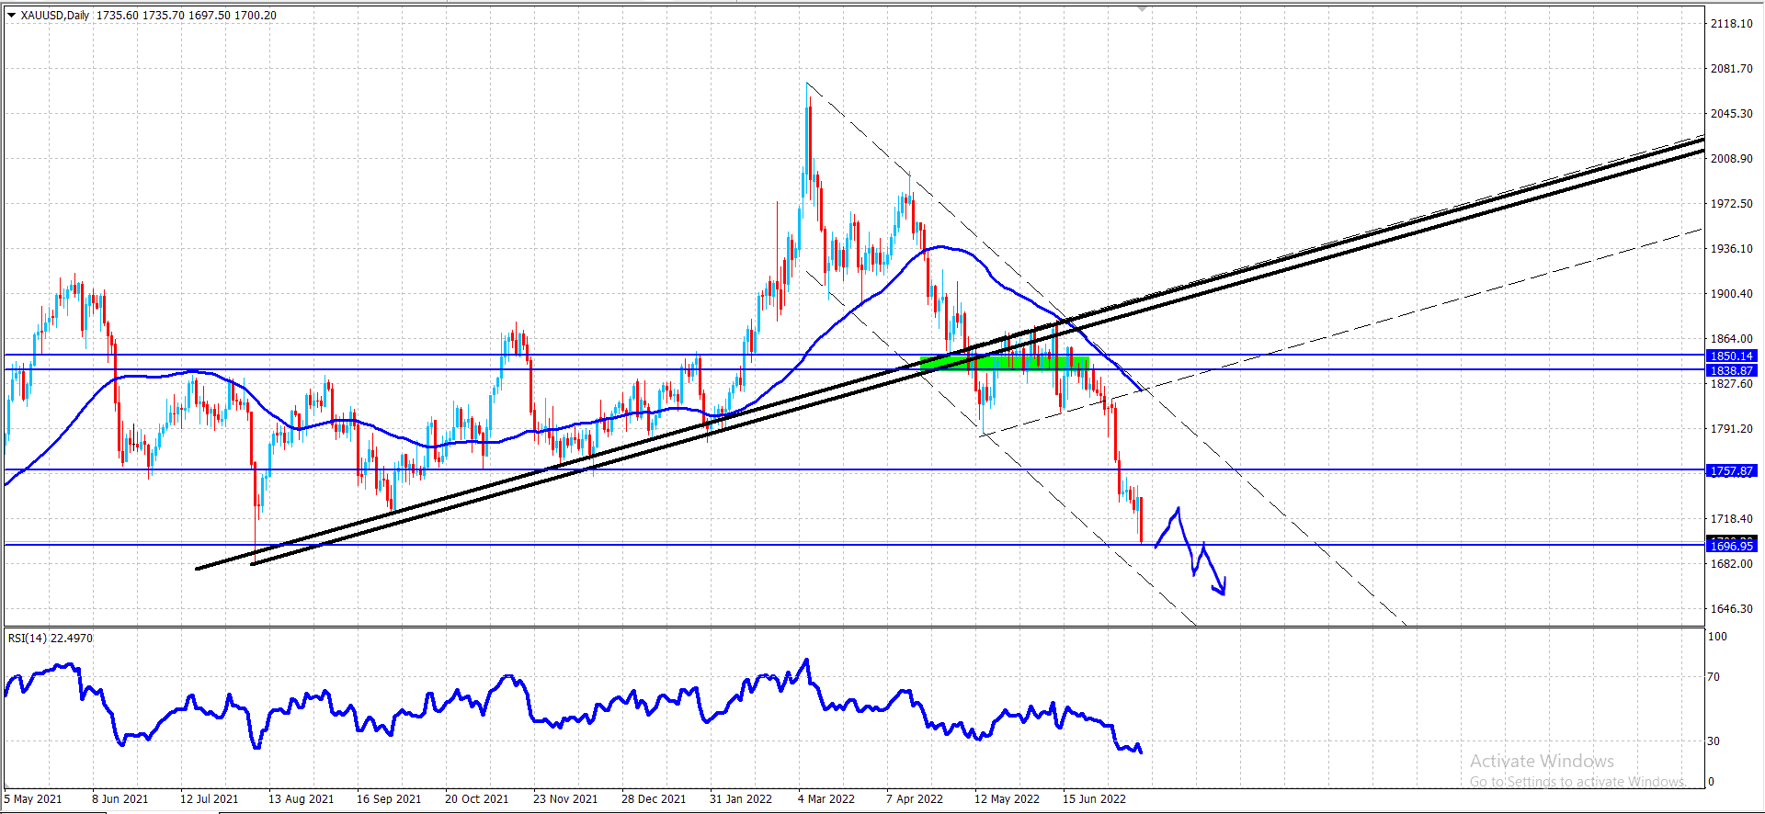Click the RSI(14) 22.4970 indicator label
This screenshot has width=1765, height=814.
(x=51, y=638)
